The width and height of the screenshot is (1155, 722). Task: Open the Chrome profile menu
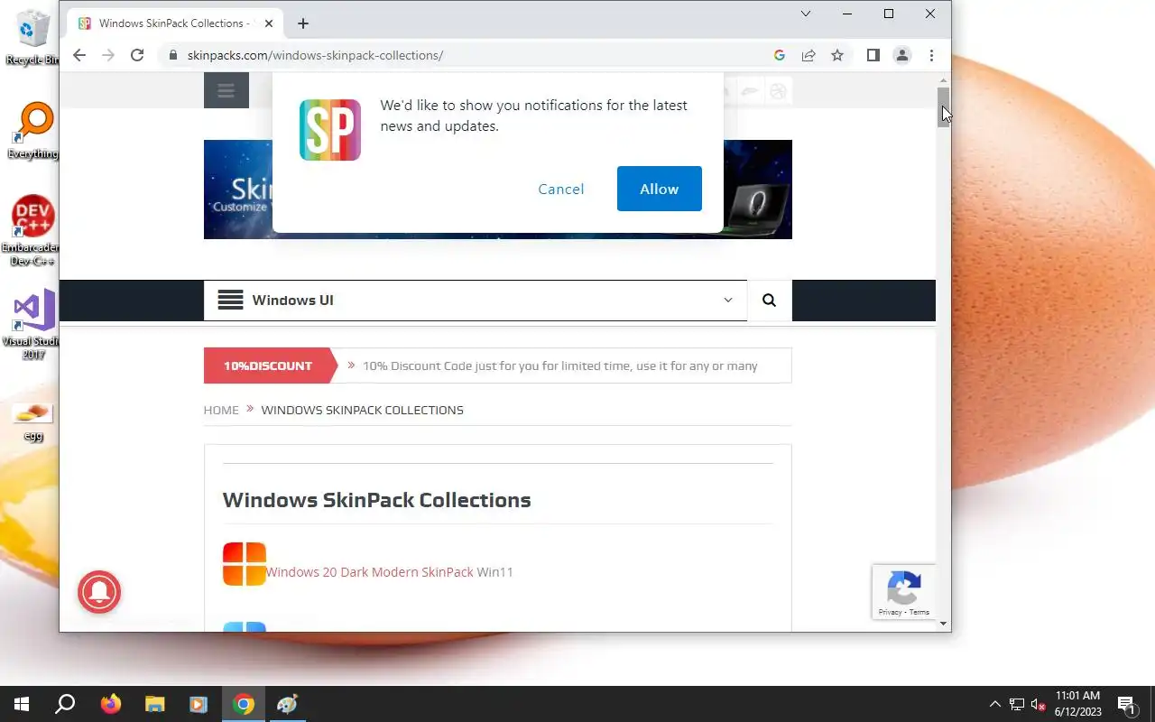[x=901, y=55]
